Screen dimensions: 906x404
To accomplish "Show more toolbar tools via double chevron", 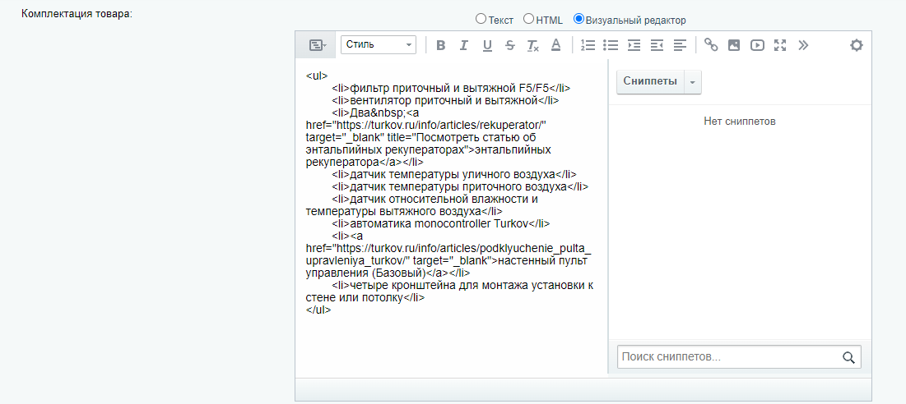I will [x=803, y=45].
